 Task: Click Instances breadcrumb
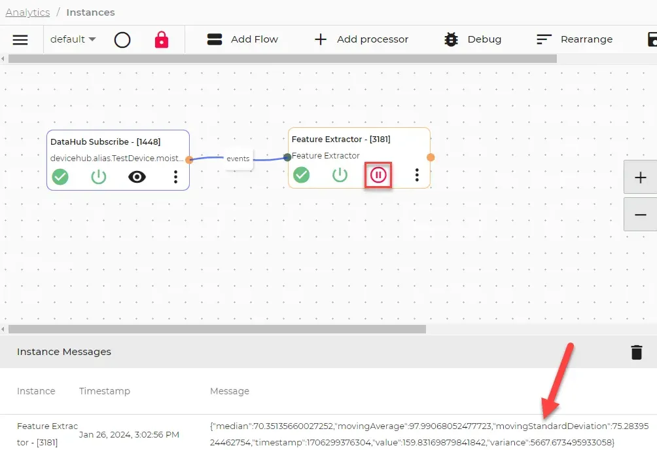point(90,12)
